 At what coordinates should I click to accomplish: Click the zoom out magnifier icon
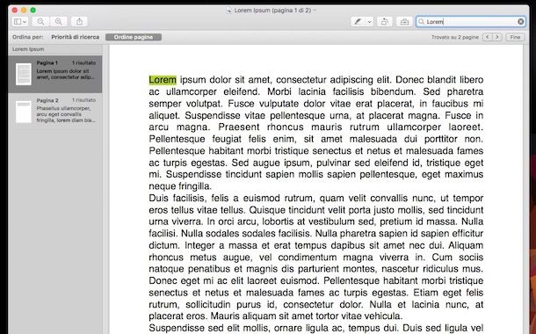40,22
